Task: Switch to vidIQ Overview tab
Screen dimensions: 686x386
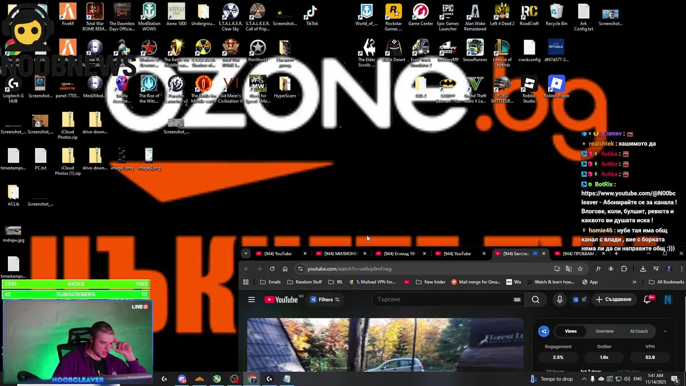Action: 605,331
